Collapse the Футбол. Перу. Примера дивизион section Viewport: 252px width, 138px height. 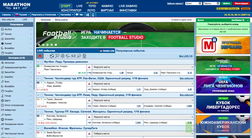click(38, 62)
